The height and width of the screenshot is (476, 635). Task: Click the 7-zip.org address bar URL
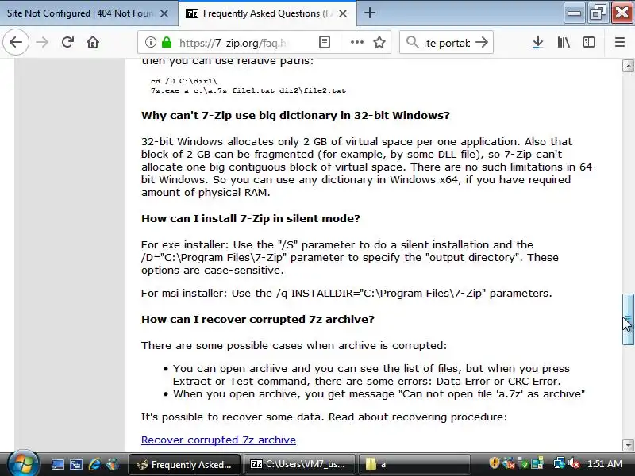(x=233, y=43)
